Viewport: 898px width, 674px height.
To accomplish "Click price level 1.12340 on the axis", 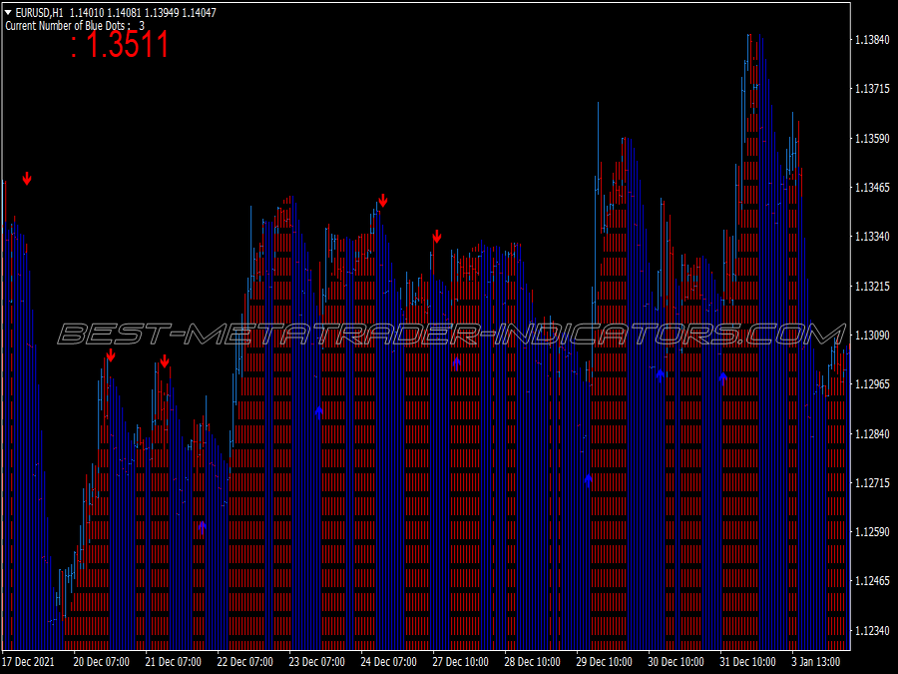I will 873,630.
